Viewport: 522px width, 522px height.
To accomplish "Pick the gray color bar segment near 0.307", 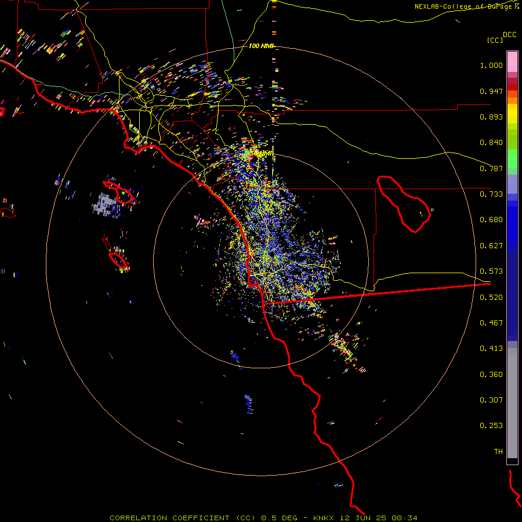I will [x=512, y=403].
